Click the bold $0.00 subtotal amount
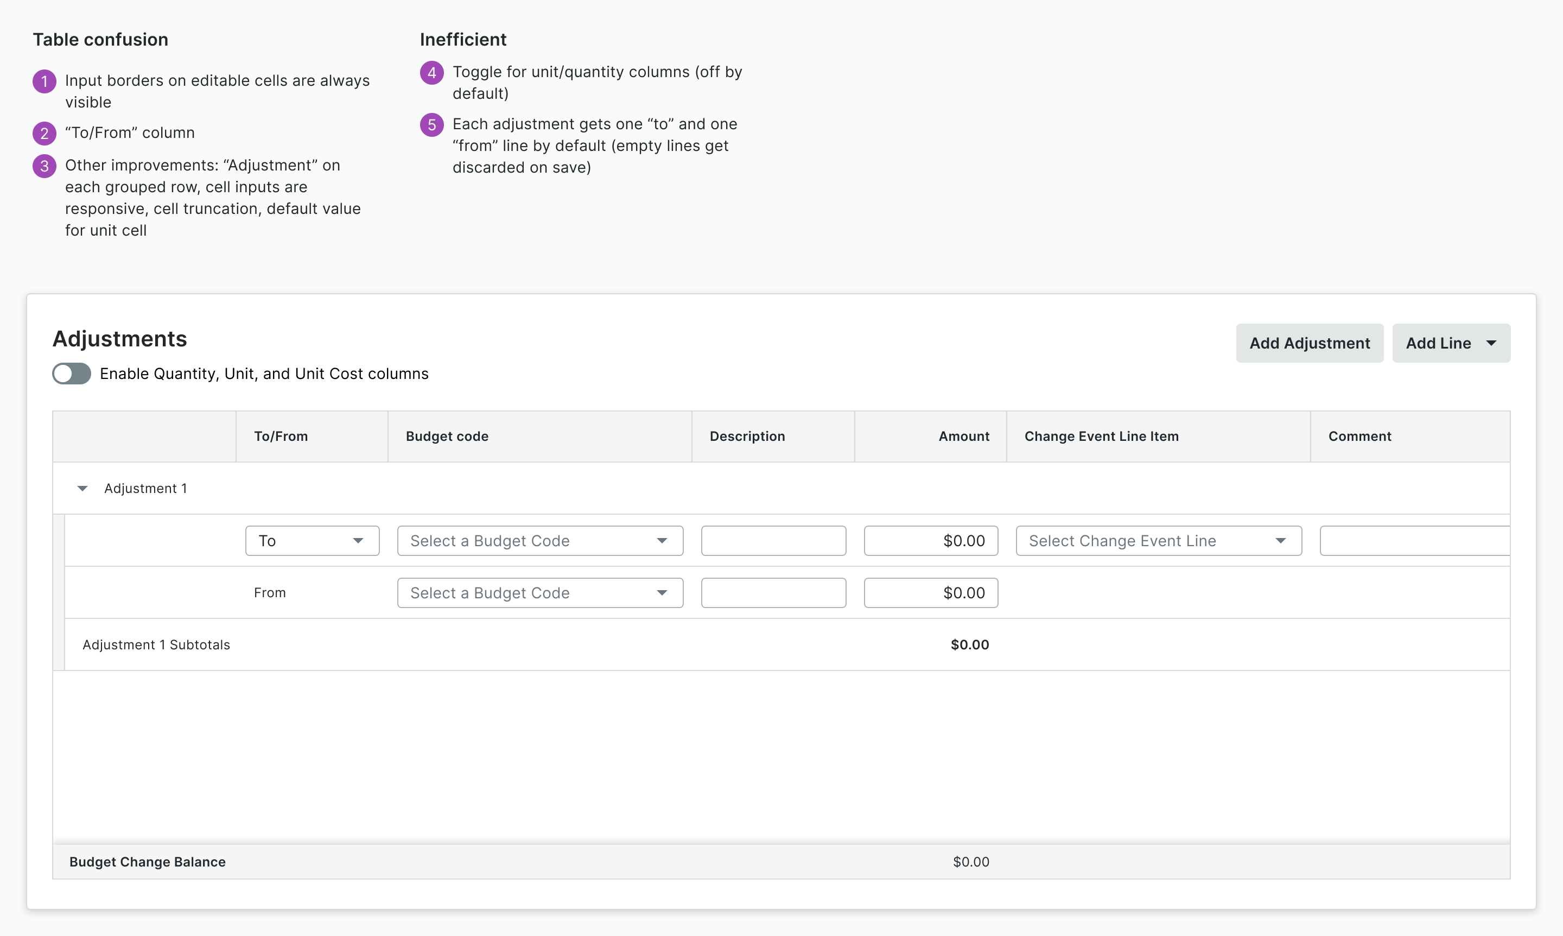 click(x=970, y=644)
